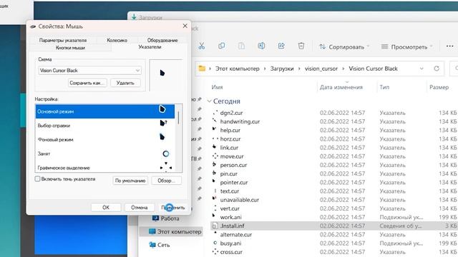The width and height of the screenshot is (458, 257).
Task: Switch to the Параметры указателя tab
Action: [x=63, y=40]
